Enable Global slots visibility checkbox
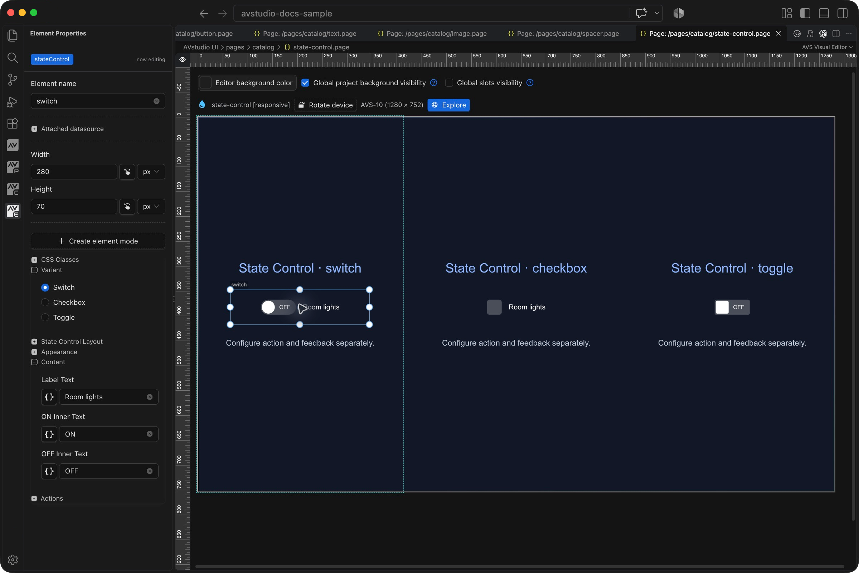 pos(449,83)
